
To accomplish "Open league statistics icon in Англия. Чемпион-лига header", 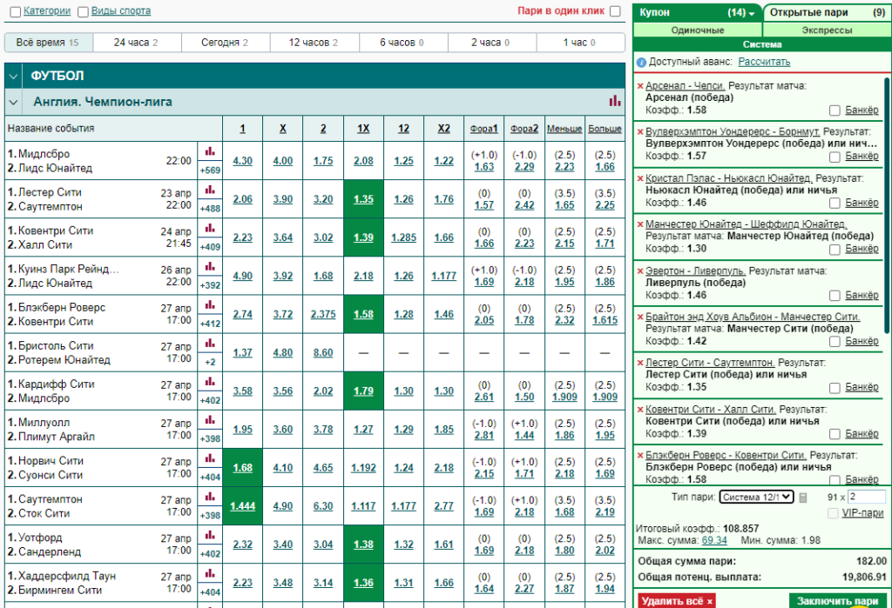I will pos(615,101).
